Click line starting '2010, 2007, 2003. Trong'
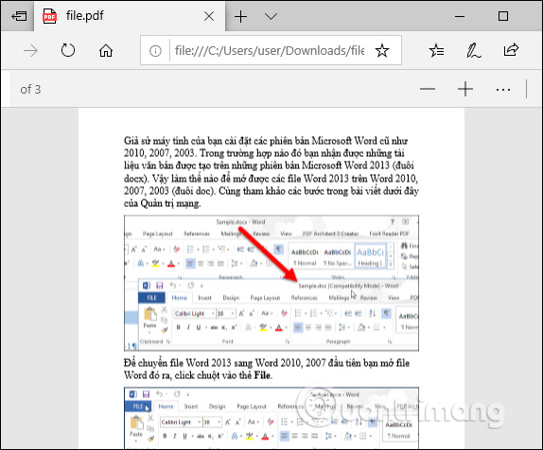Screen dimensions: 543x450 tap(264, 153)
